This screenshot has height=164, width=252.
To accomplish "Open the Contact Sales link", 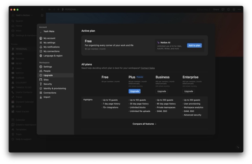I will pos(148,68).
